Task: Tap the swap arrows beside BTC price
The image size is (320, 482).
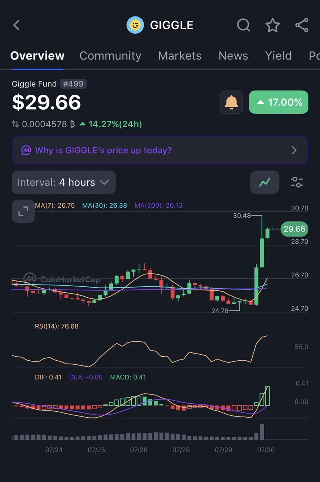Action: click(x=15, y=124)
